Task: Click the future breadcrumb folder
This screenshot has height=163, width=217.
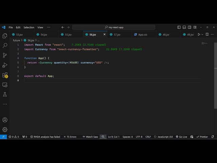Action: (x=16, y=40)
